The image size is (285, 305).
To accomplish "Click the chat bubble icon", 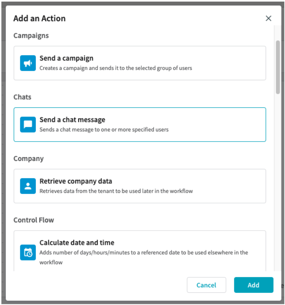I will pyautogui.click(x=28, y=124).
